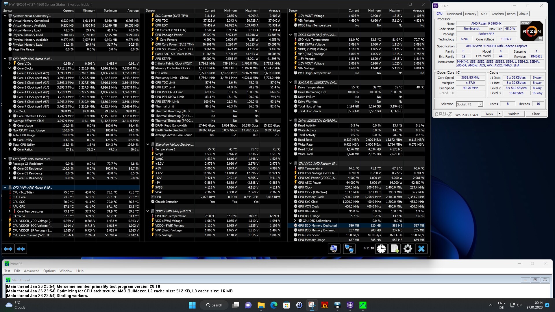Open HWiNFO sensor settings gear icon
555x312 pixels.
[408, 249]
